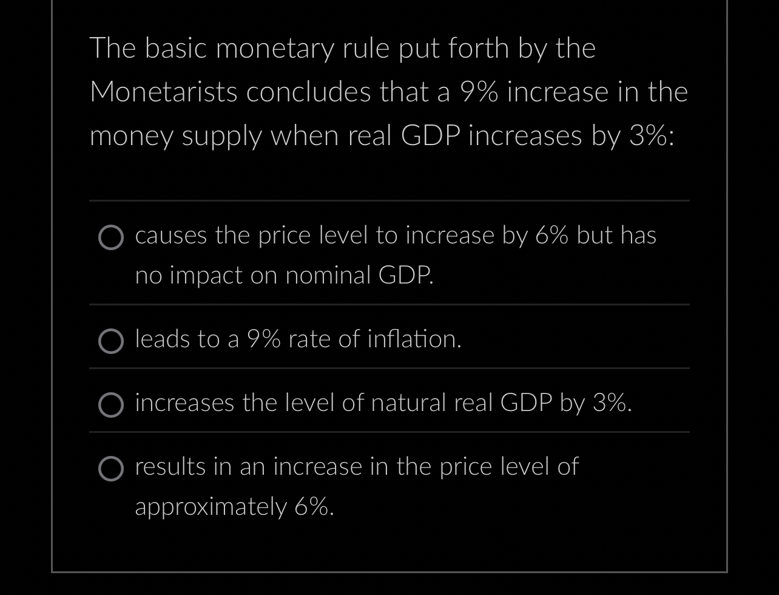Click the 'no impact on nominal GDP' answer text

pos(283,275)
